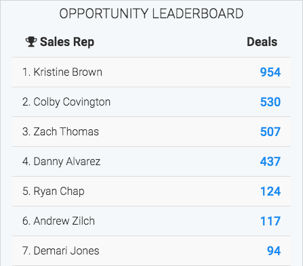The image size is (303, 266).
Task: Open Andrew Zilch's leaderboard row
Action: pos(151,221)
